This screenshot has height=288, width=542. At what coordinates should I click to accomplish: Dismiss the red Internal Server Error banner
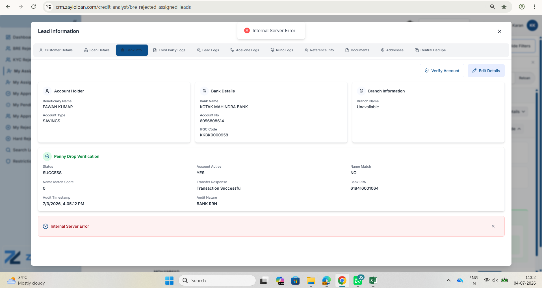(x=493, y=226)
